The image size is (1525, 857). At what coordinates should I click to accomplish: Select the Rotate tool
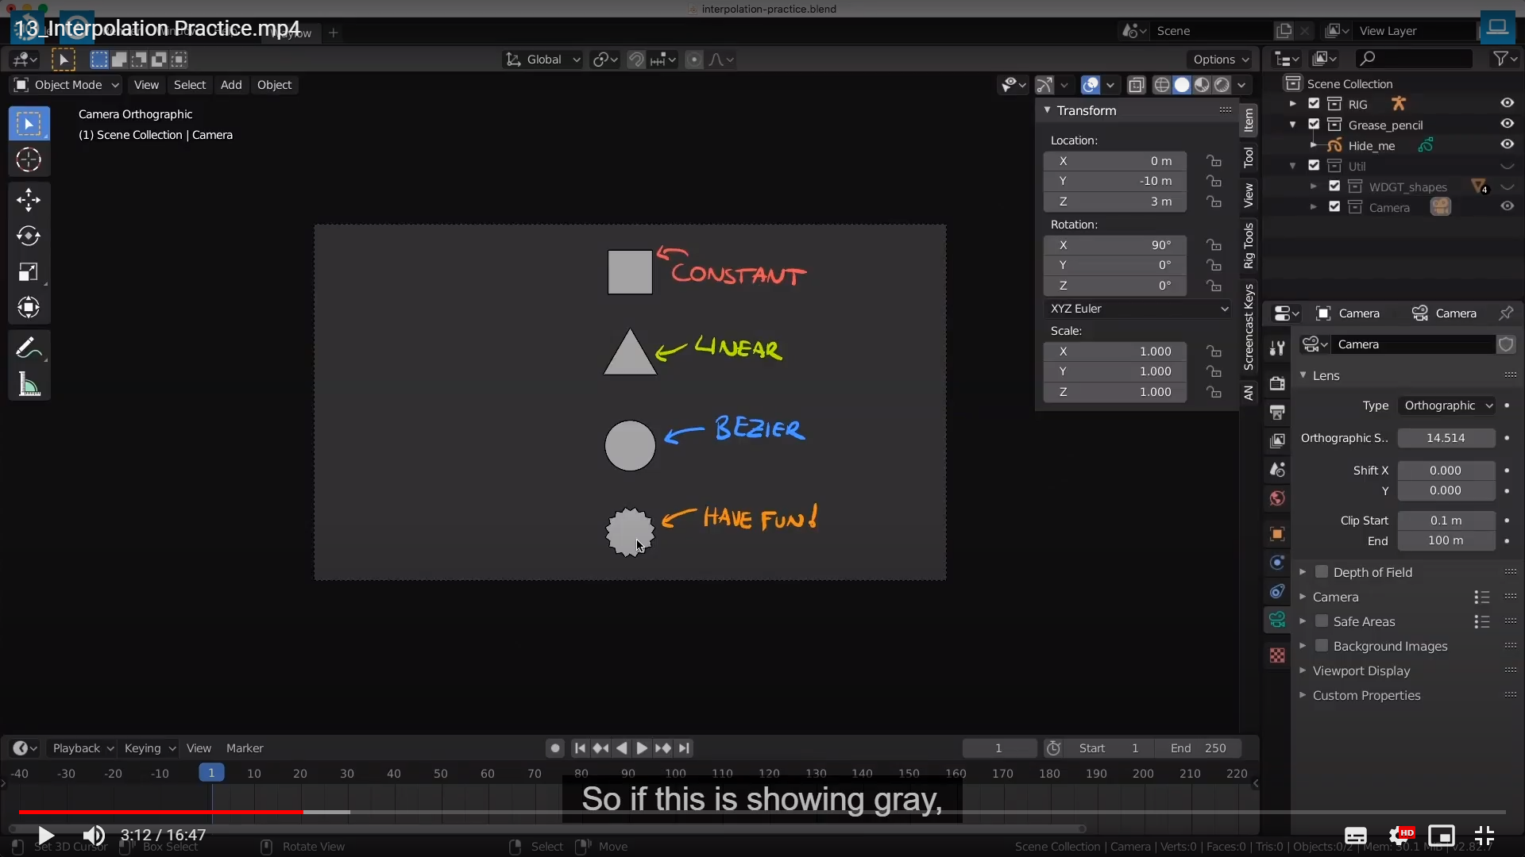tap(29, 236)
